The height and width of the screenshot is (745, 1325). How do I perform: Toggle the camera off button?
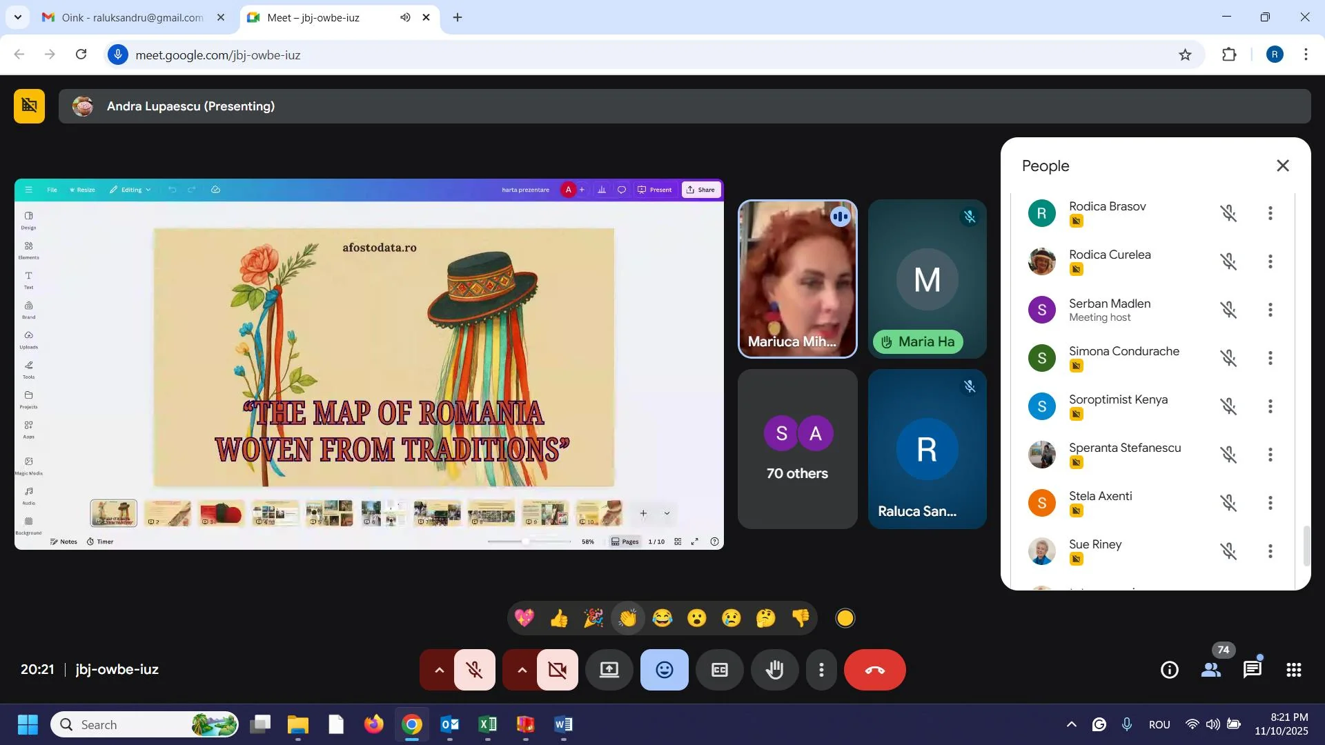point(558,670)
